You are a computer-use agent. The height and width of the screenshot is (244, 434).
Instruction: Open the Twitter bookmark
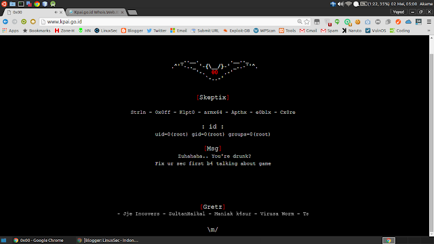pyautogui.click(x=157, y=30)
